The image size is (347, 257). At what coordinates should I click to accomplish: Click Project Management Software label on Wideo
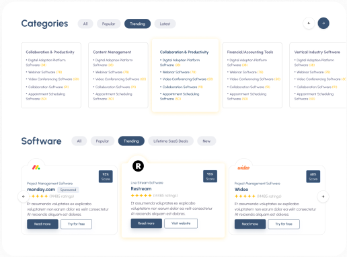point(258,184)
